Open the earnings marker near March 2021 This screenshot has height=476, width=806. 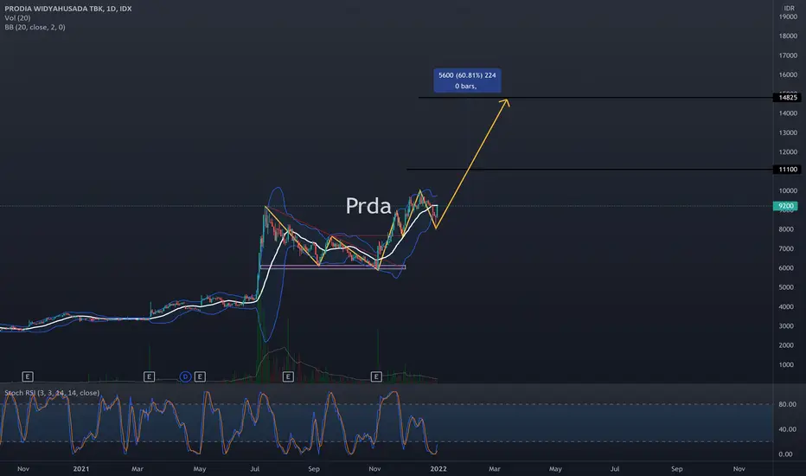coord(149,376)
